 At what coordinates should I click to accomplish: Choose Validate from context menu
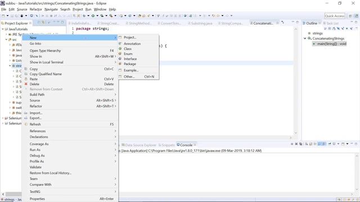point(35,167)
